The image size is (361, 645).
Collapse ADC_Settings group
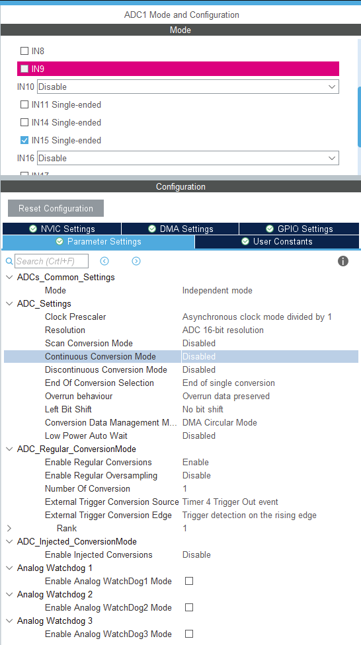9,303
